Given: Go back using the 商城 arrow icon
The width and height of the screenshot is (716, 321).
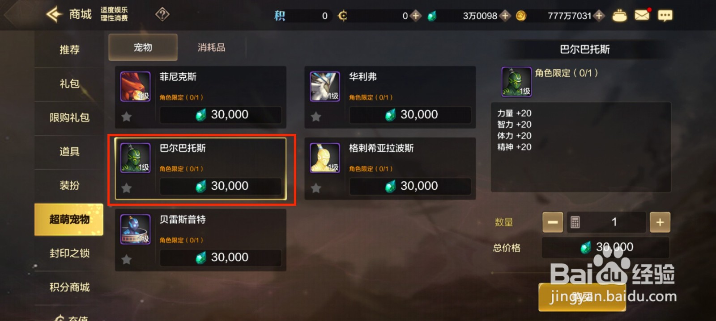Looking at the screenshot, I should coord(54,15).
